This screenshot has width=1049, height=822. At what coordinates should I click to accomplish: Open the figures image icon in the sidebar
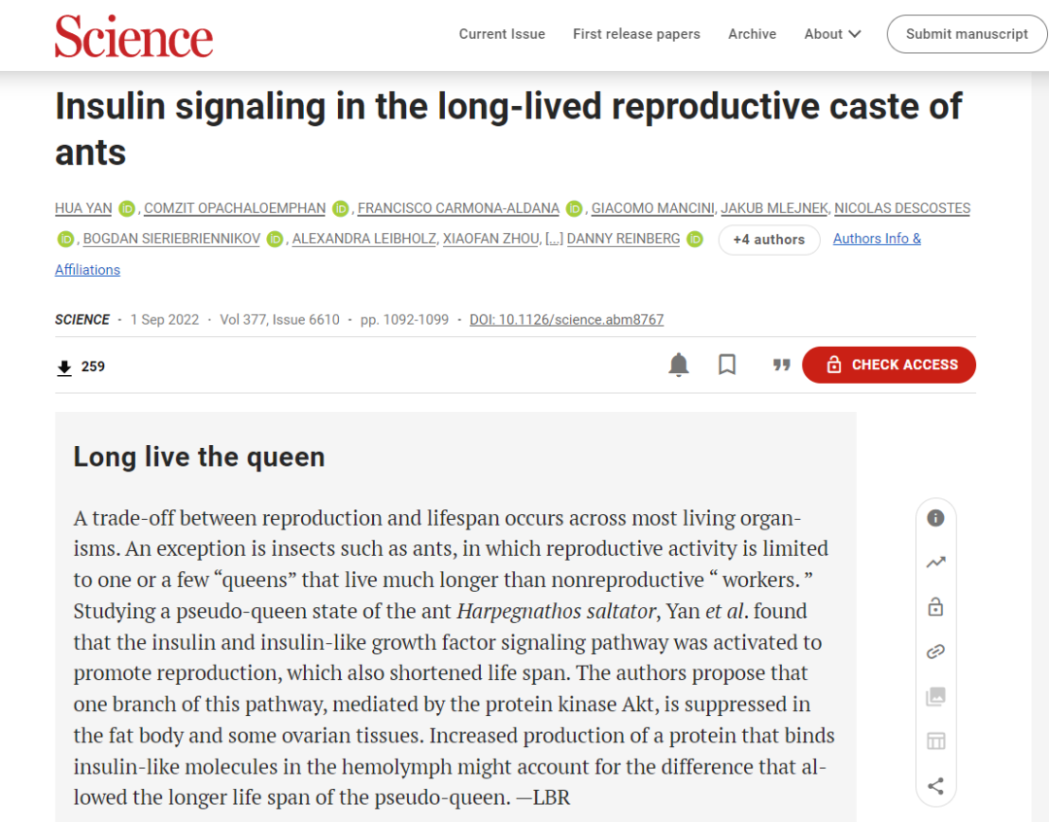(x=935, y=696)
